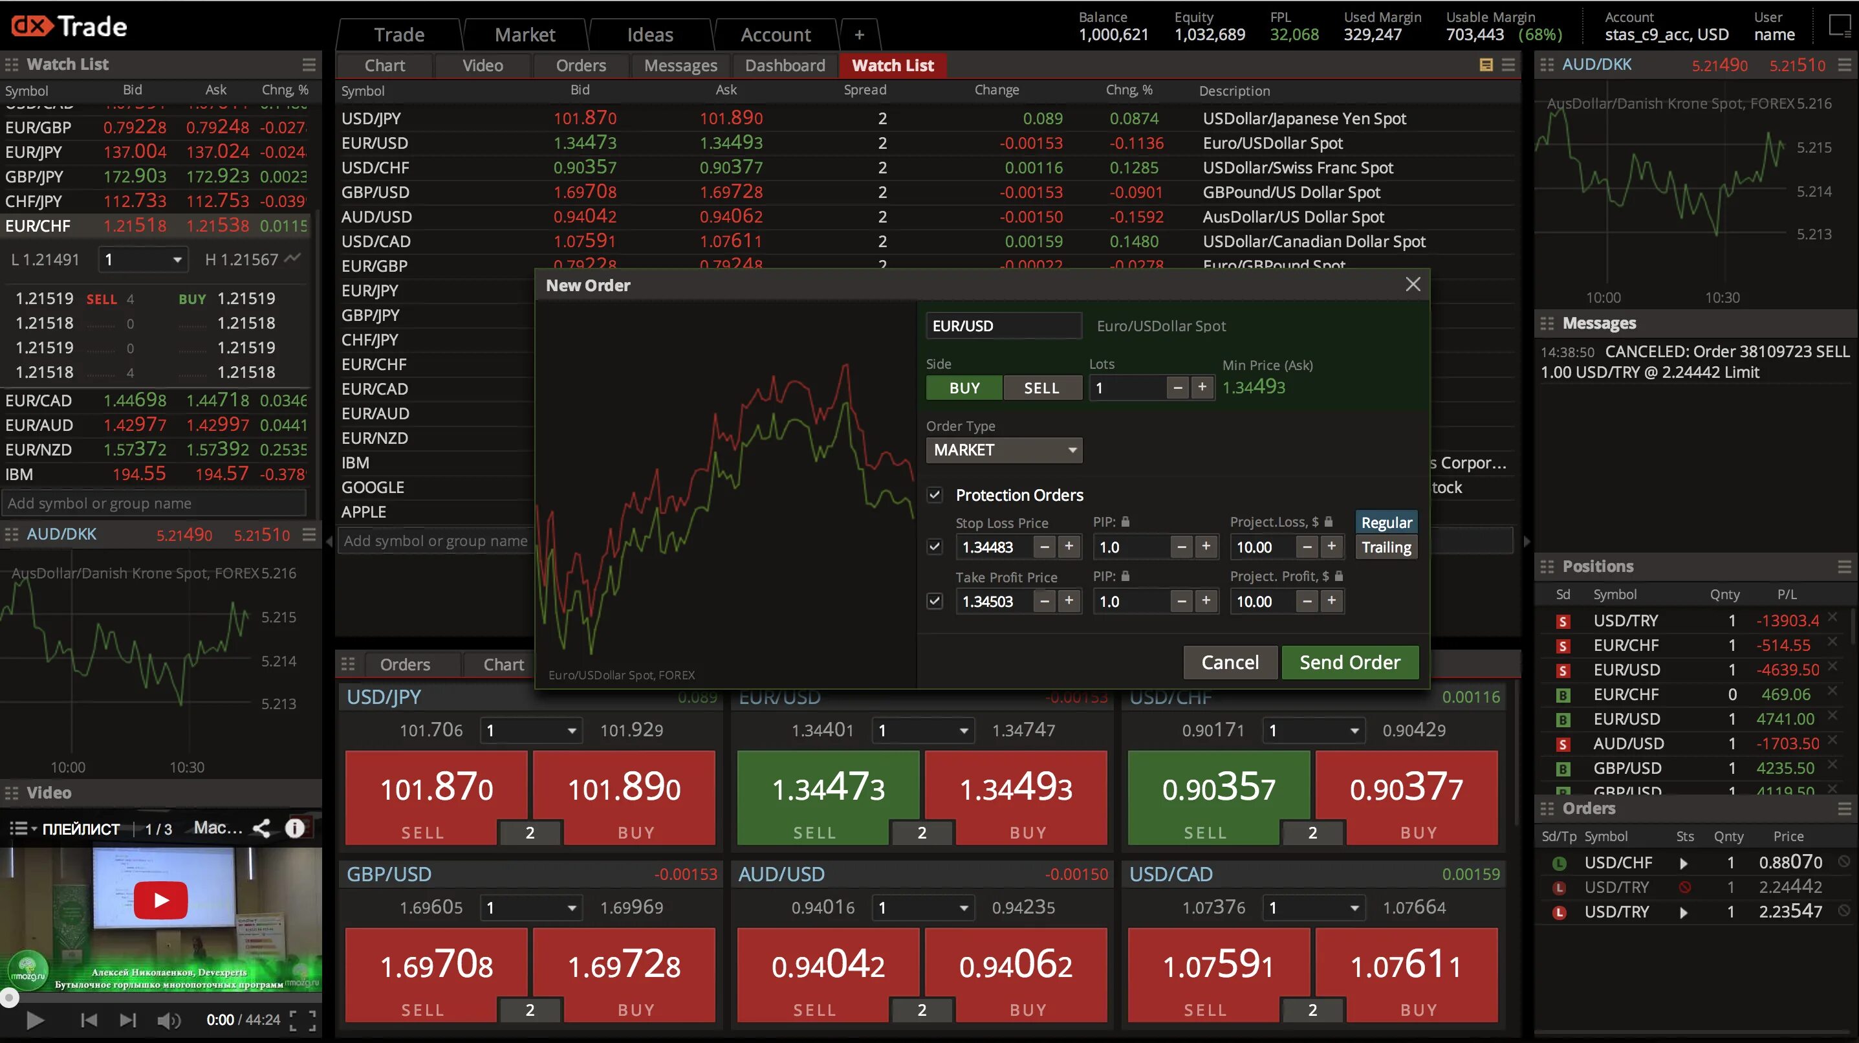Switch to the Market tab
This screenshot has width=1859, height=1043.
click(525, 35)
